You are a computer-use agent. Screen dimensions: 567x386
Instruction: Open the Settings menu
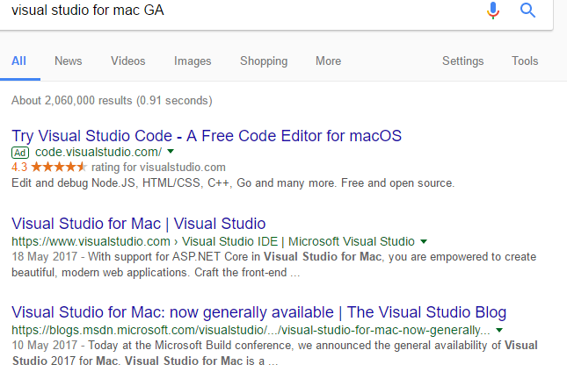click(463, 61)
